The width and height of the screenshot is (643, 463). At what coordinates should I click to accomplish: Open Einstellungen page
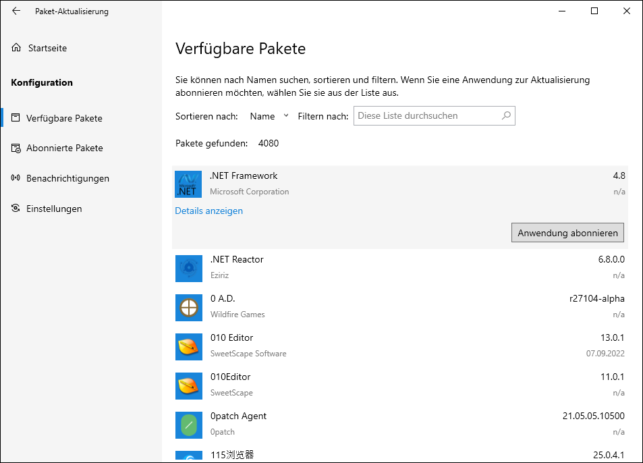coord(54,209)
